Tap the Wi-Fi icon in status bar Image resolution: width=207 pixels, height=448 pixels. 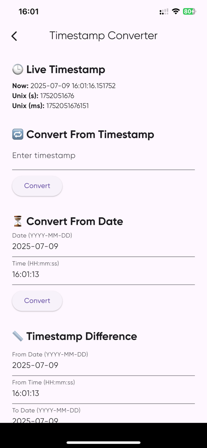[176, 12]
